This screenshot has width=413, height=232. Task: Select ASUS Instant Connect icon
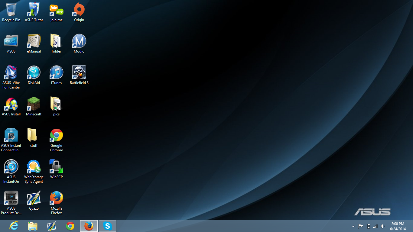click(x=11, y=140)
